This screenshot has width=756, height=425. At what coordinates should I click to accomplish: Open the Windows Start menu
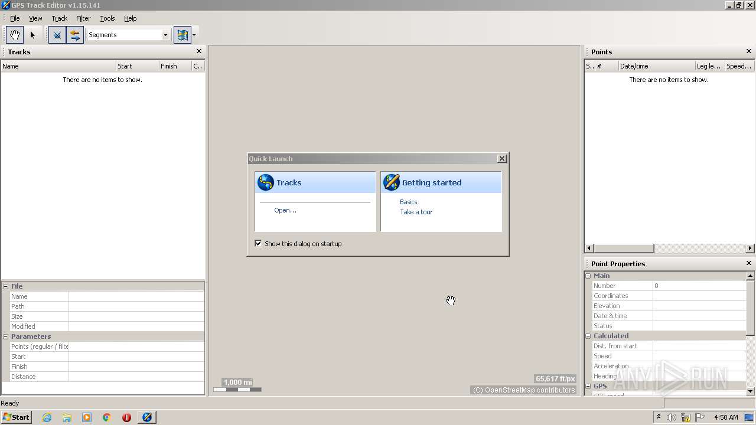coord(17,417)
